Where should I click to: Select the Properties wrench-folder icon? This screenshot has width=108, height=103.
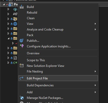tap(15, 19)
